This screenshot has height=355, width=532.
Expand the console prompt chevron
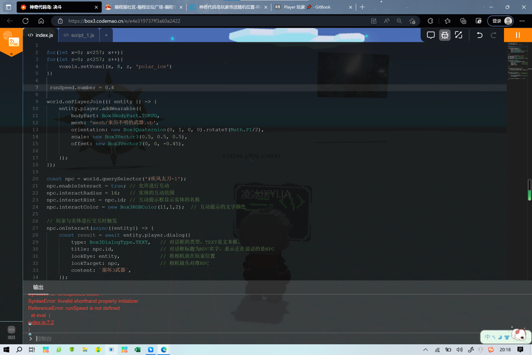tap(30, 339)
